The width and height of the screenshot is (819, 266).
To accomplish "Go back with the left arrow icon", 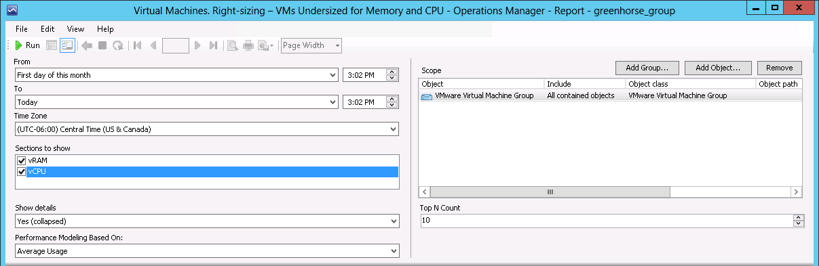I will coord(86,45).
